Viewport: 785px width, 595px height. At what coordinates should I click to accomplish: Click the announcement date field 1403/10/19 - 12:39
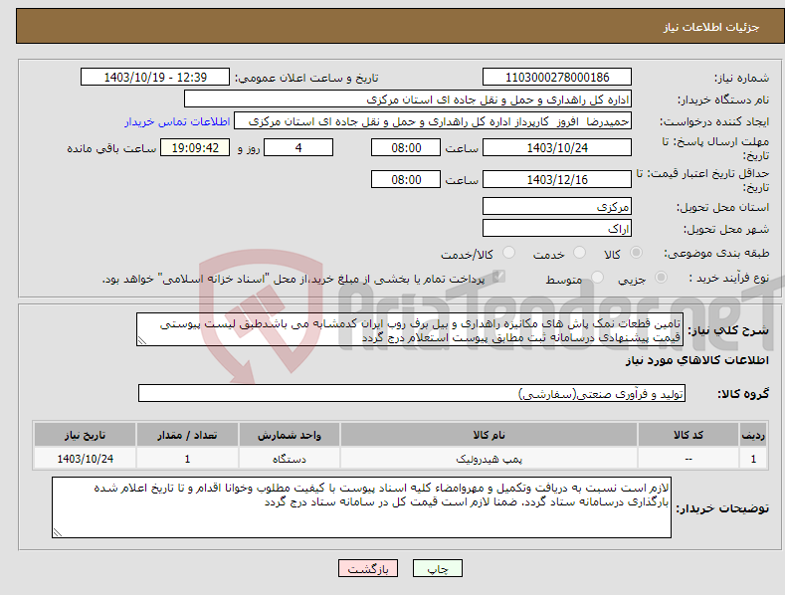click(x=155, y=78)
